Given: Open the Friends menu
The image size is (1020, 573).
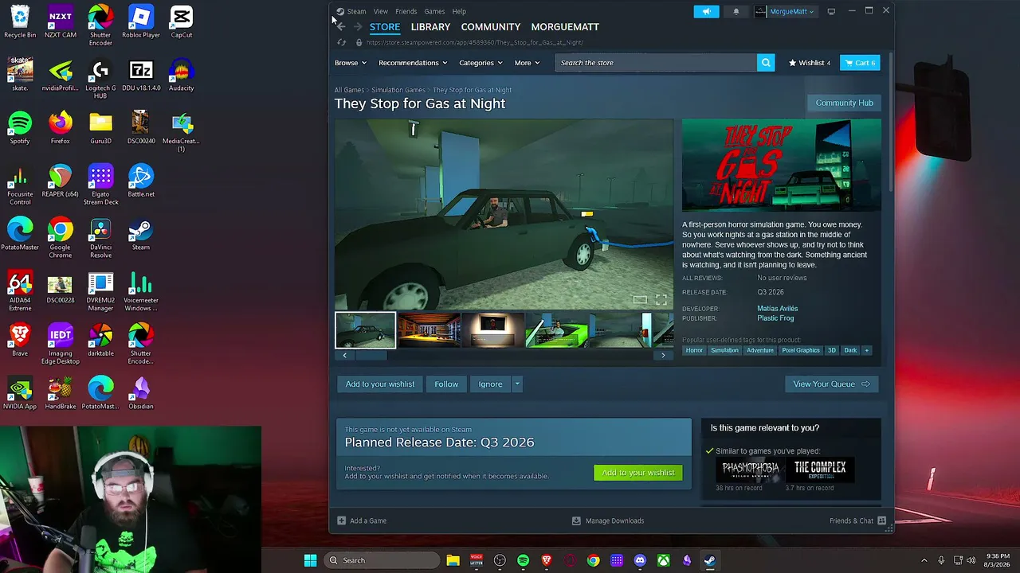Looking at the screenshot, I should (x=406, y=11).
